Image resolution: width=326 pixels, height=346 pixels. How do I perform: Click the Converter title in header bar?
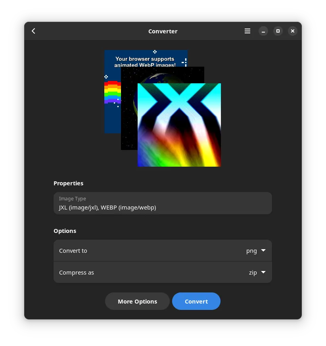163,31
